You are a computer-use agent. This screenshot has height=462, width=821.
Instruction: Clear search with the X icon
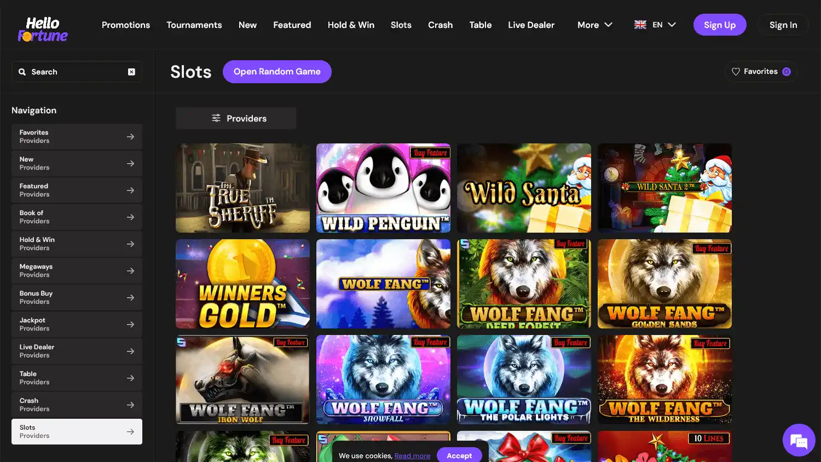click(131, 72)
